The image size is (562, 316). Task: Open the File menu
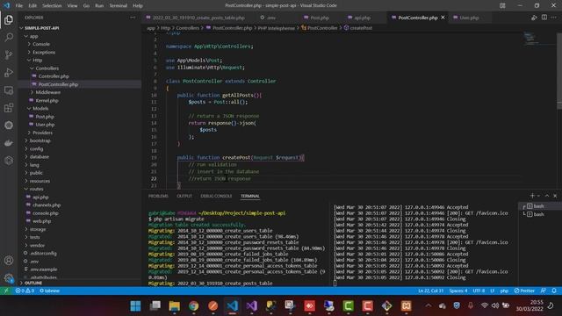point(19,6)
